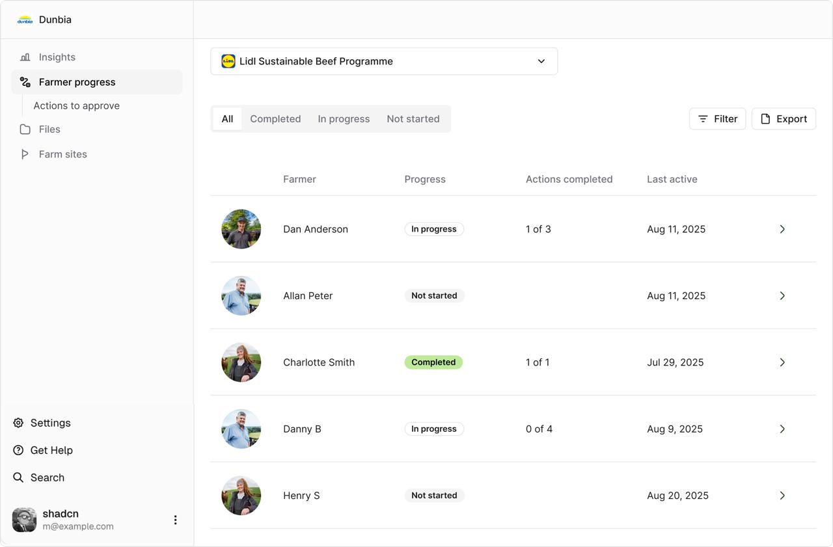This screenshot has width=833, height=547.
Task: Click the Settings gear icon
Action: pos(18,423)
